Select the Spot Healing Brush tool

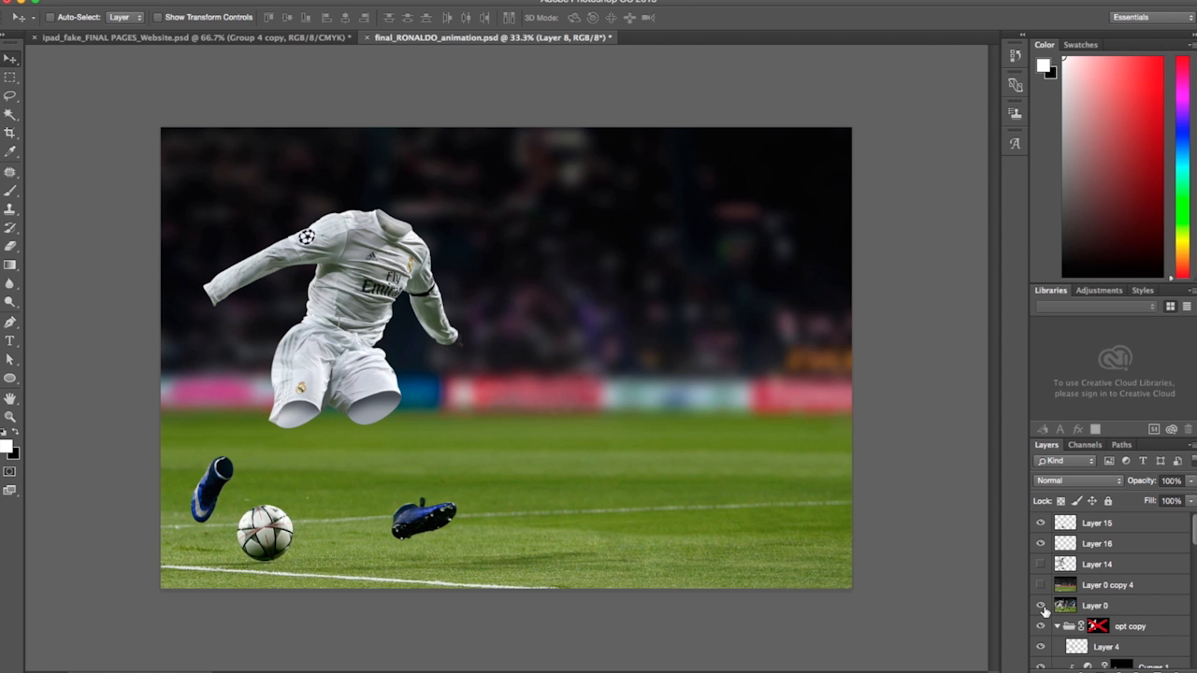tap(10, 173)
